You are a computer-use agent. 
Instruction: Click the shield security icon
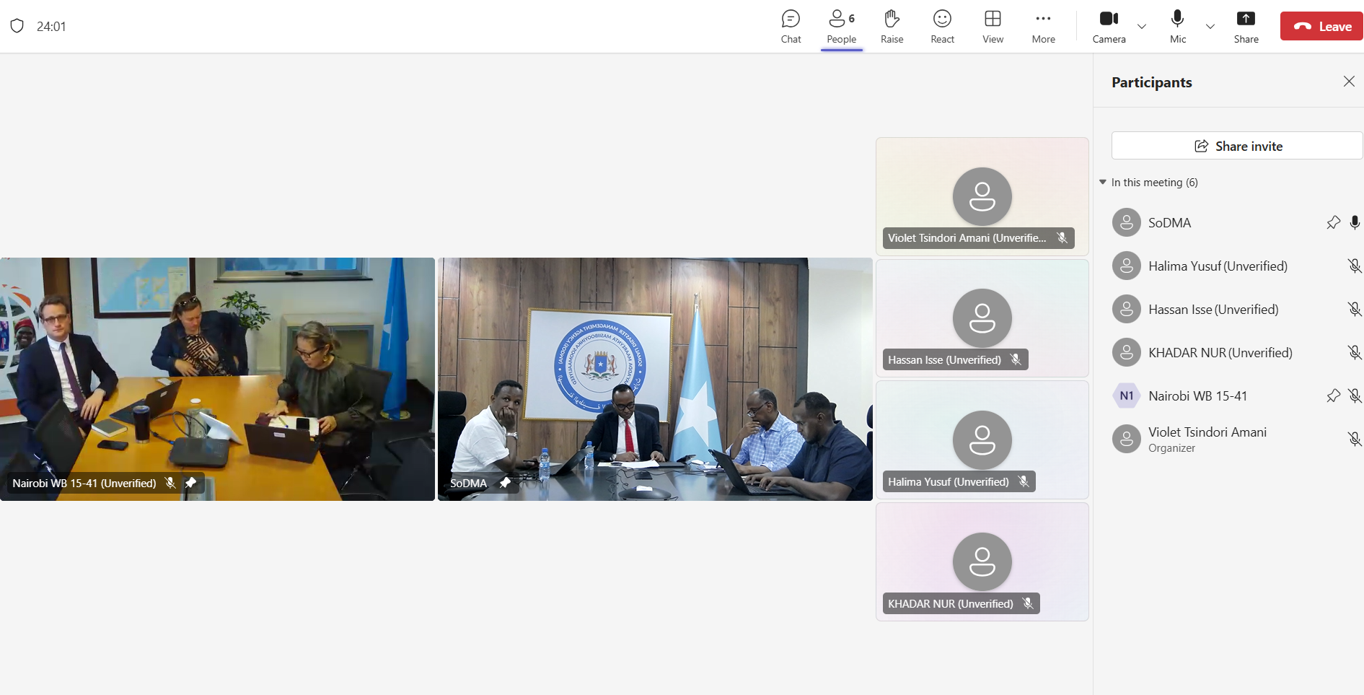(17, 26)
